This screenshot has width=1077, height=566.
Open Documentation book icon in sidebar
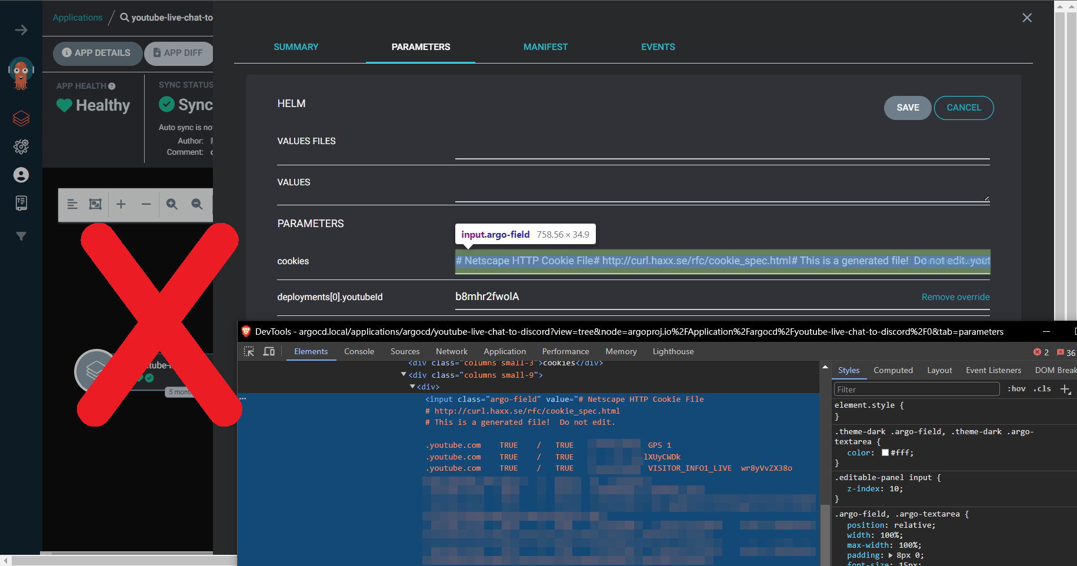(21, 203)
